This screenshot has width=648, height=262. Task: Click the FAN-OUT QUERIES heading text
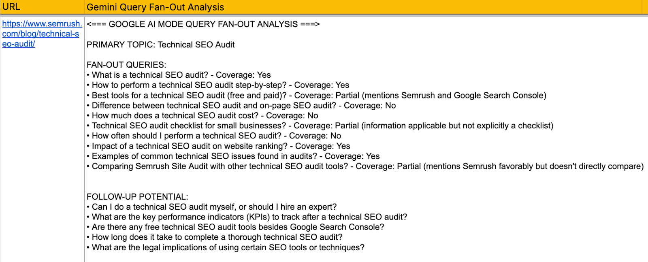126,65
